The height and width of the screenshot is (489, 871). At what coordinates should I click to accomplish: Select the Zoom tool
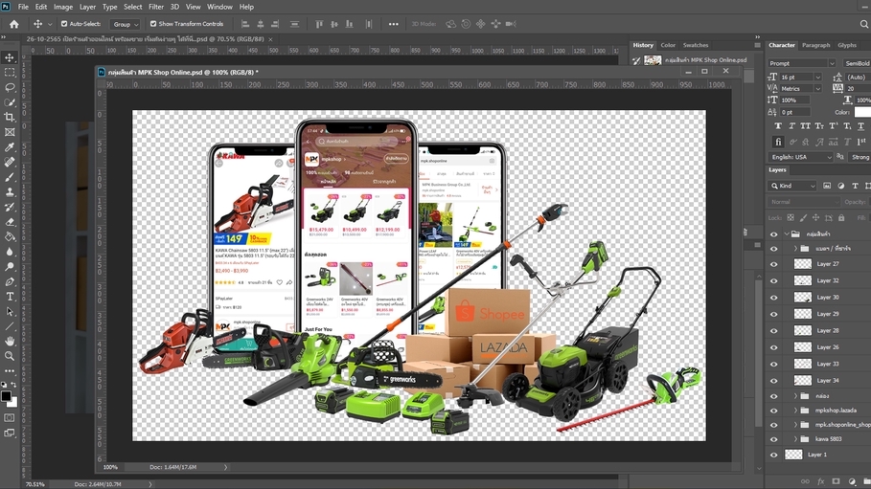10,356
